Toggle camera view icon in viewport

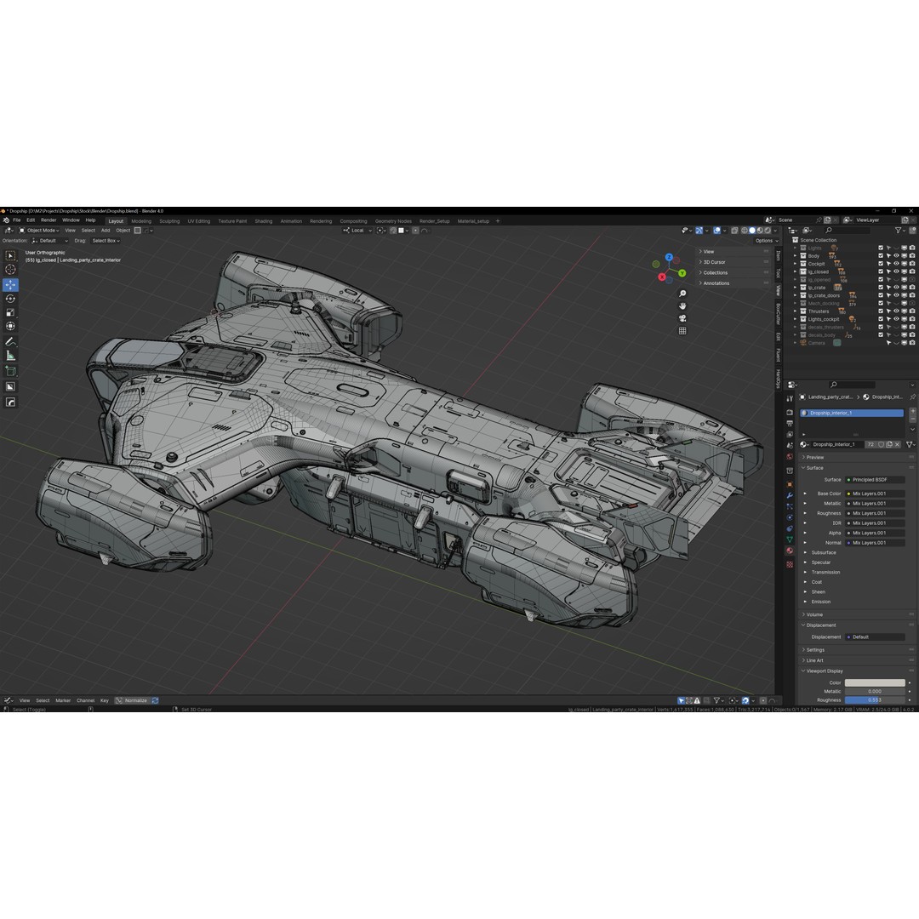tap(682, 318)
